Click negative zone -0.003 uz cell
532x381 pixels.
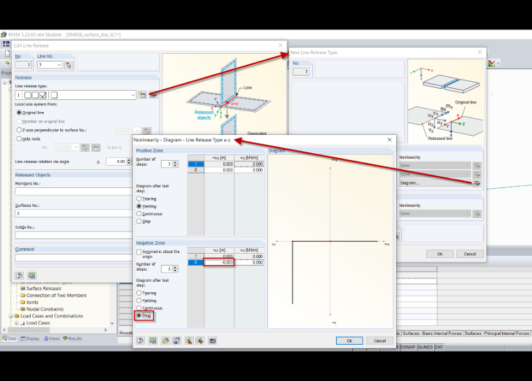click(x=219, y=262)
